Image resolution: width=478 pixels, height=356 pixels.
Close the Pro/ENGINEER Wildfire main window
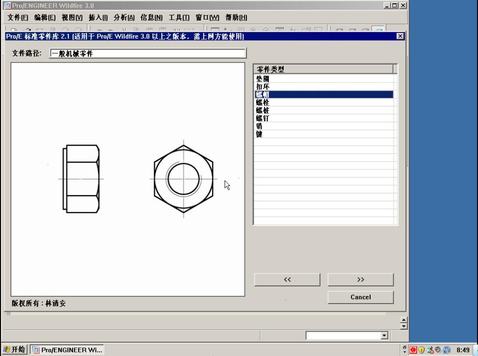click(x=403, y=5)
